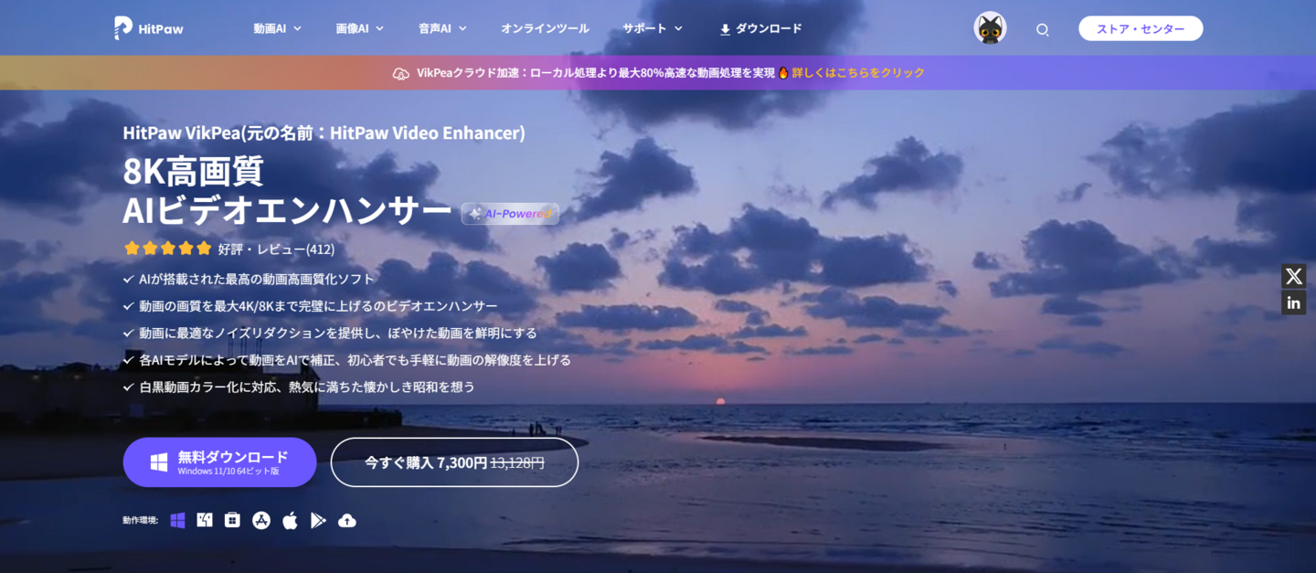
Task: Click the ストア・センター button
Action: [x=1141, y=28]
